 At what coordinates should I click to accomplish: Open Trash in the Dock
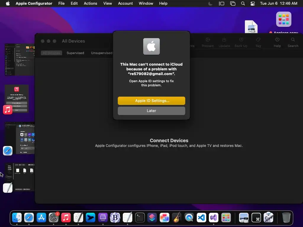286,218
